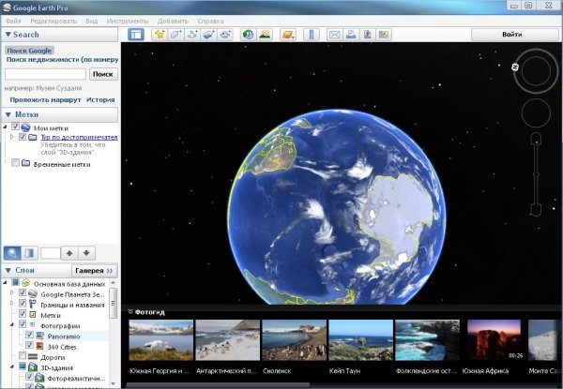Click the Email envelope icon
The width and height of the screenshot is (563, 389).
tap(334, 35)
